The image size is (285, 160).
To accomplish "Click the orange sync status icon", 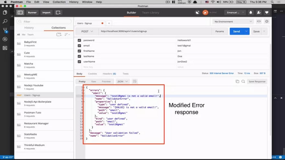I will (205, 13).
